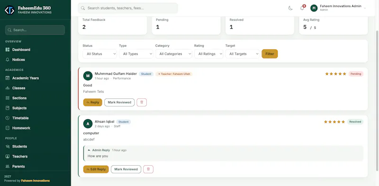Delete Muhmmad Gulfam Haider's feedback with the trash icon
The width and height of the screenshot is (379, 186).
[142, 102]
